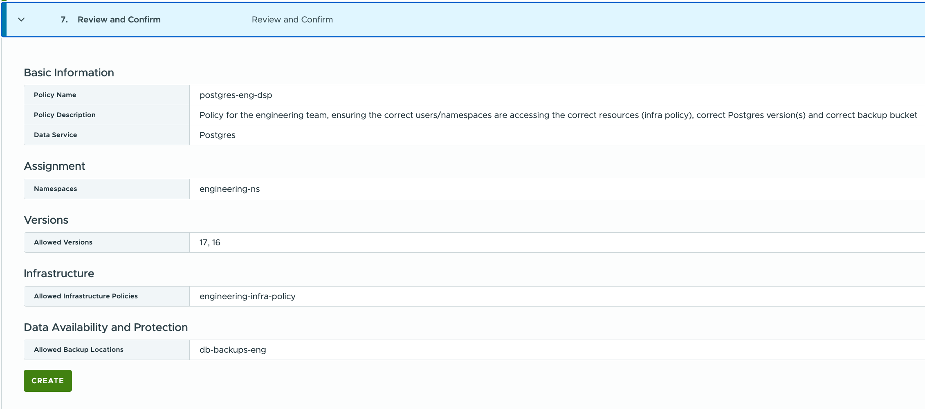The width and height of the screenshot is (925, 409).
Task: Click the Policy Name label cell
Action: coord(107,95)
